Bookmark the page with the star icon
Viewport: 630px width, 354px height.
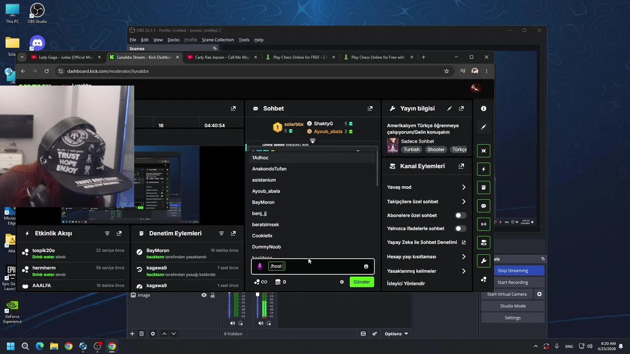tap(446, 71)
